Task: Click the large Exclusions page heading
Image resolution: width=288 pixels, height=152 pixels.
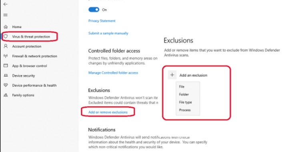Action: [178, 40]
